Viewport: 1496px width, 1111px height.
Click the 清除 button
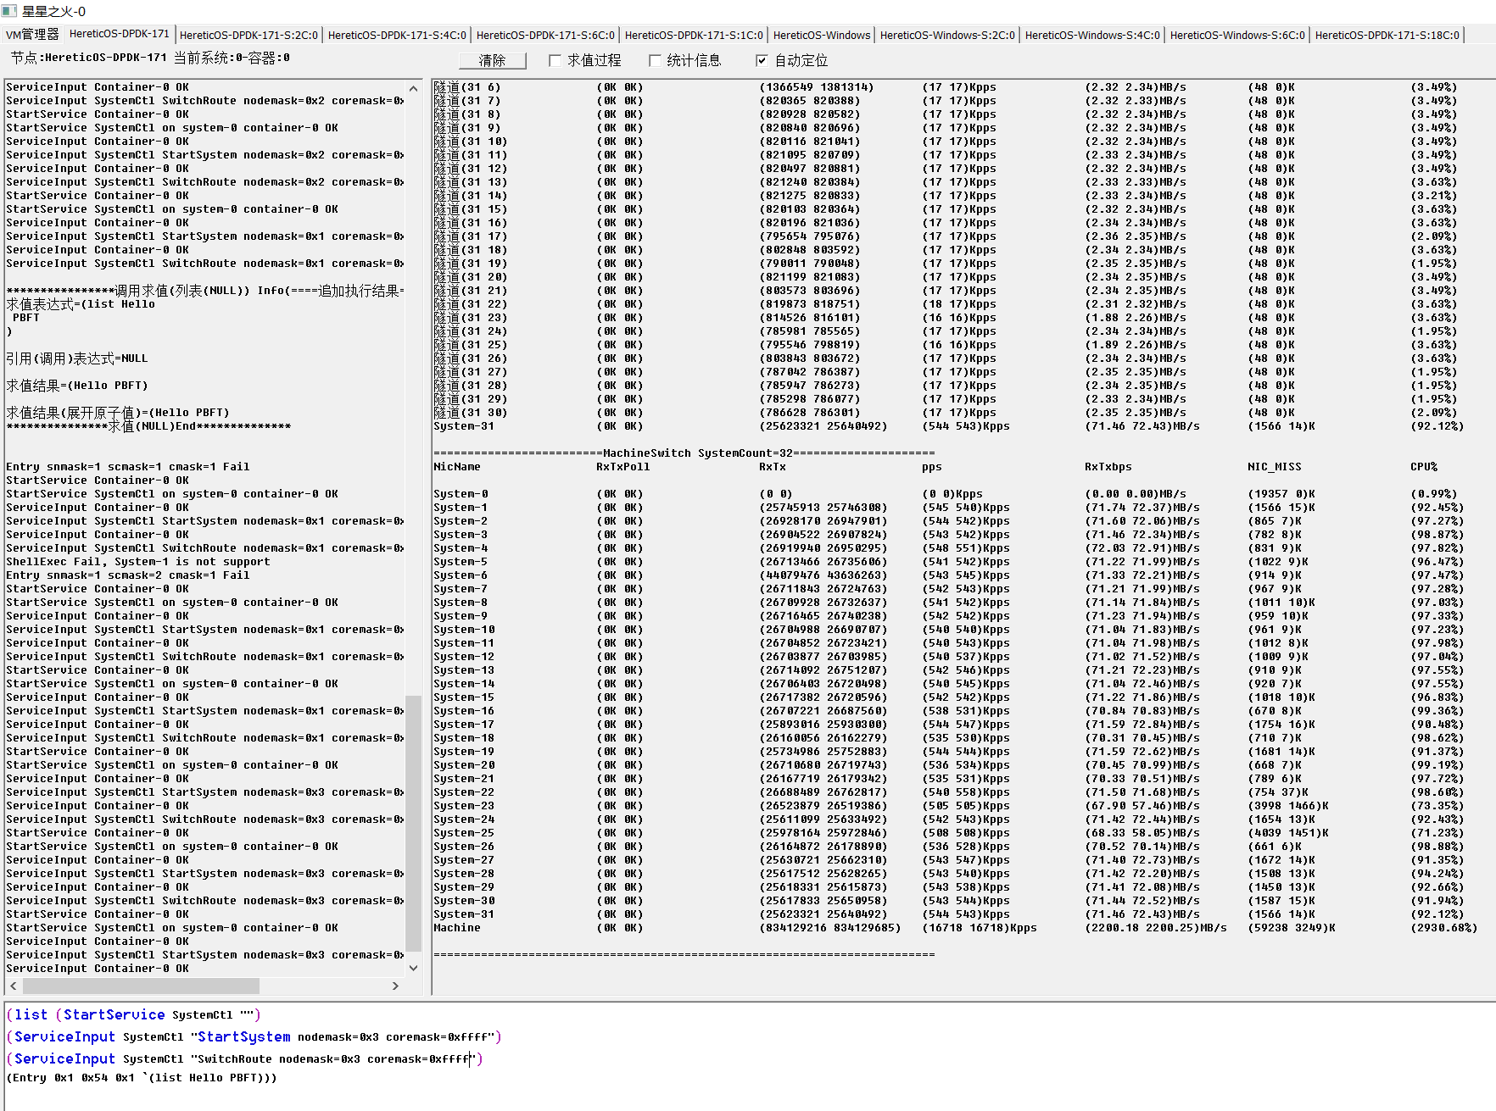tap(492, 60)
